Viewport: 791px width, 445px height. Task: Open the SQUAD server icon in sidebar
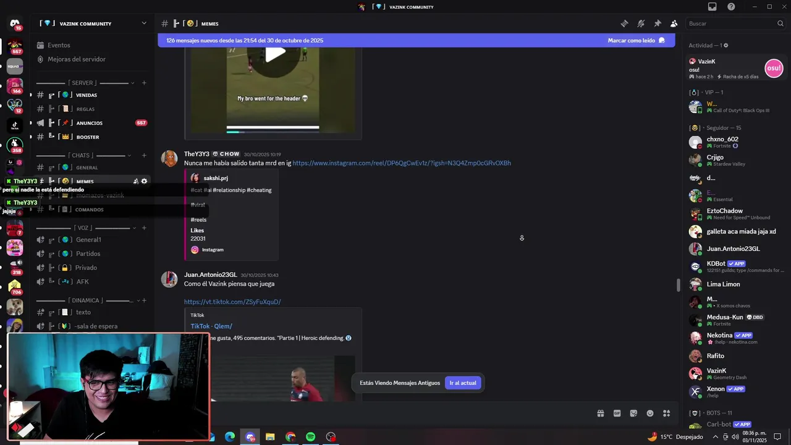(15, 66)
